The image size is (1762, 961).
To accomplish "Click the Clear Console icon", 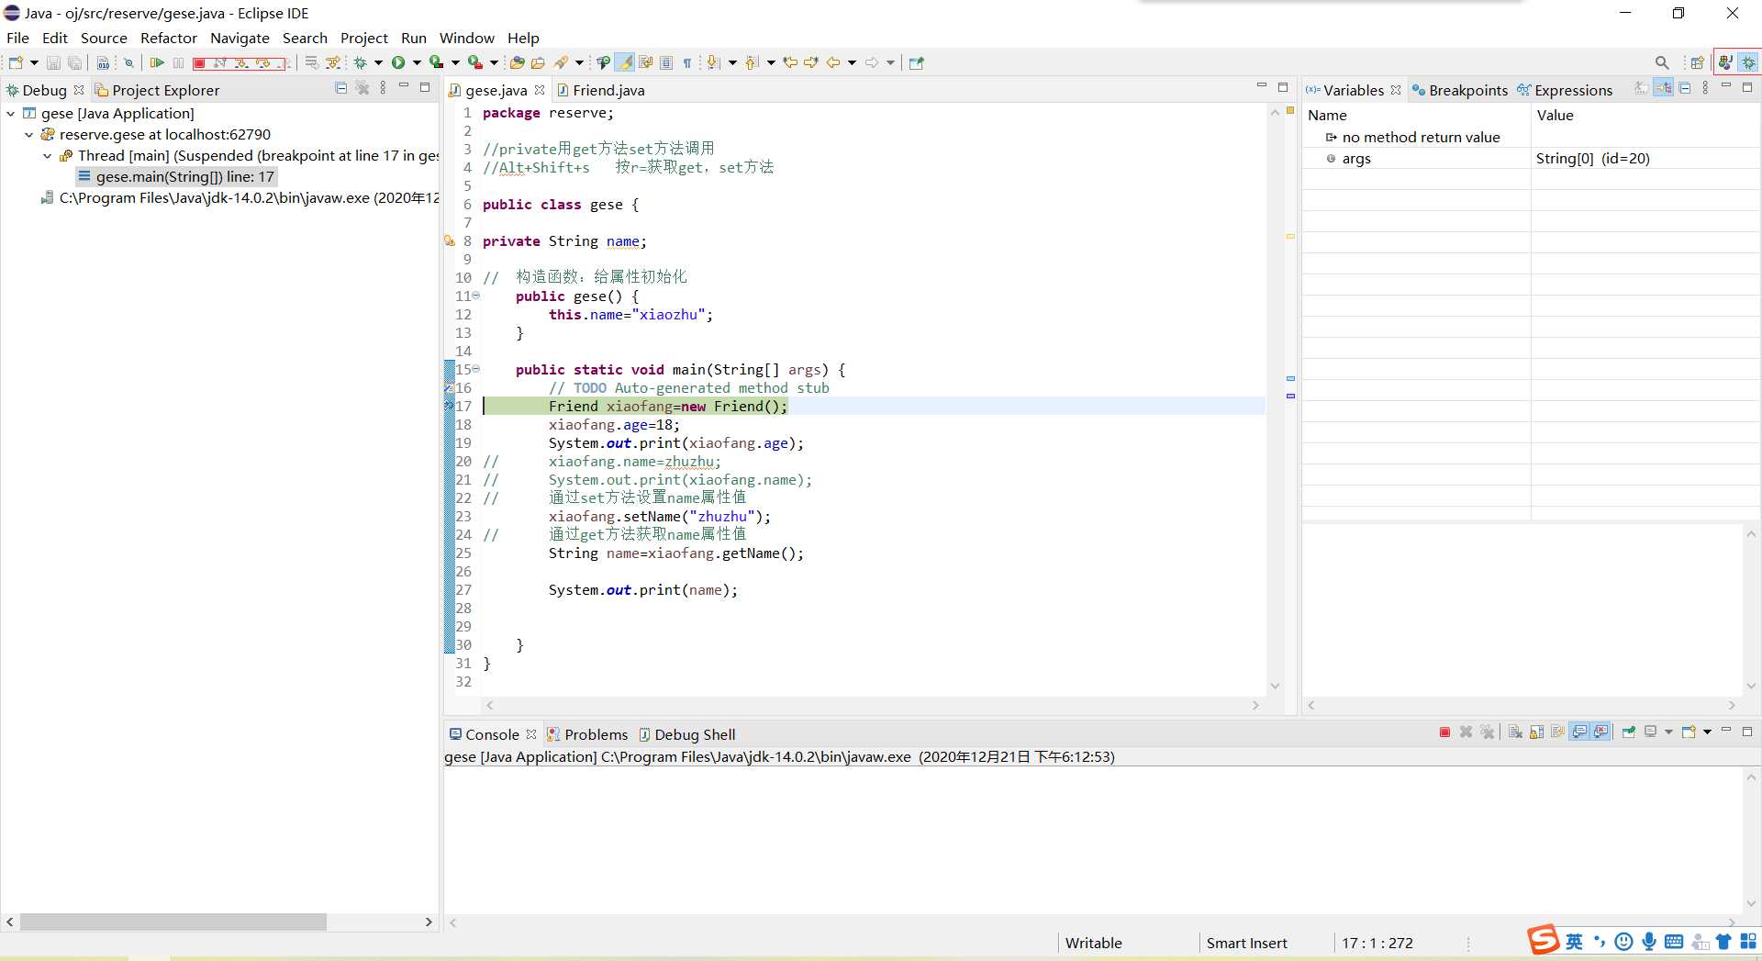I will (x=1515, y=732).
